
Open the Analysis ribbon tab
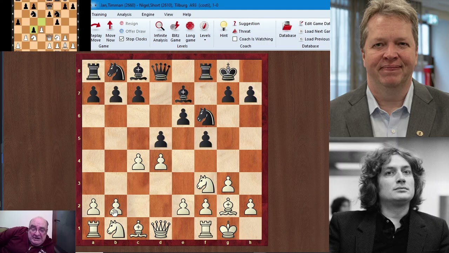pos(124,14)
